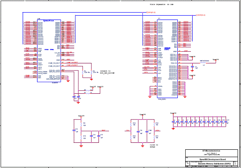Viewport: 241px width, 168px height.
Task: Select the DDR2 memory chip symbol
Action: point(167,59)
